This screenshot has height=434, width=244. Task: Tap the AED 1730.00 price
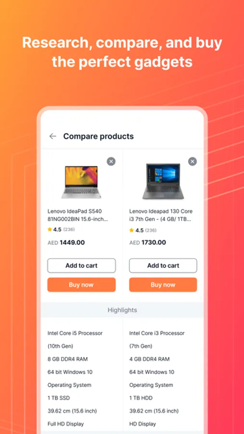point(148,243)
